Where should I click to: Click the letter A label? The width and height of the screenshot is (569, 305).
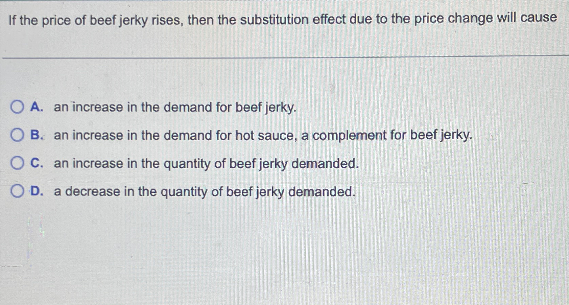tap(37, 108)
